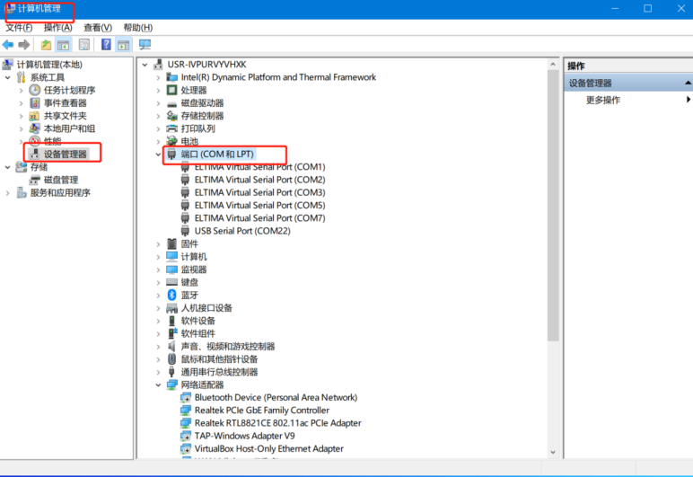Collapse the 网络适配器 category
This screenshot has height=477, width=693.
pos(160,384)
